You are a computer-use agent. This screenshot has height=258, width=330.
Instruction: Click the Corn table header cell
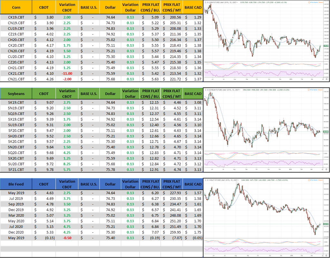[16, 7]
